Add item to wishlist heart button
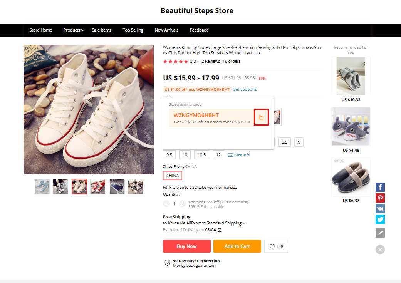The height and width of the screenshot is (283, 401). coord(276,246)
